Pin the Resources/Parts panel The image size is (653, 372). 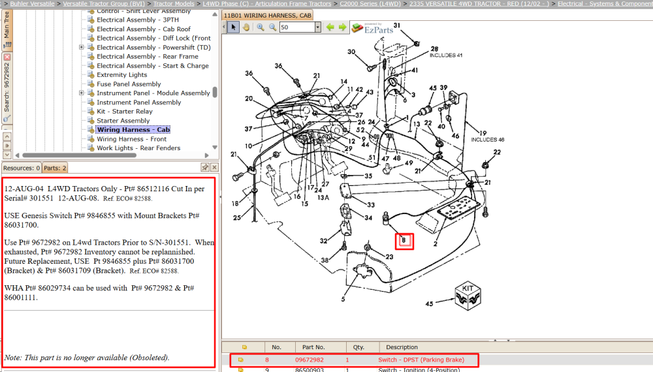click(x=204, y=167)
